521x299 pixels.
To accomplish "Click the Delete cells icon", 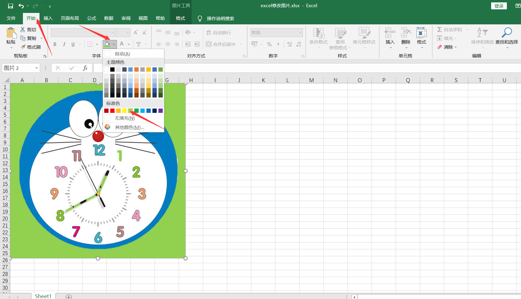I will [406, 32].
